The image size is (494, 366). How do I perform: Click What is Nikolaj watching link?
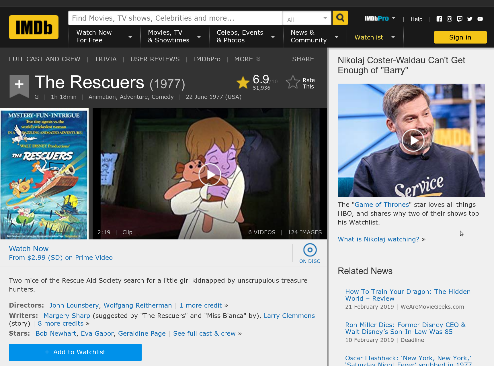point(378,239)
